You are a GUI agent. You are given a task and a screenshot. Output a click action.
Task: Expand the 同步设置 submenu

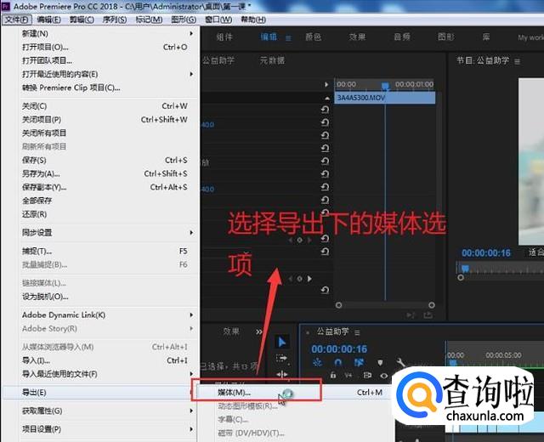click(191, 232)
